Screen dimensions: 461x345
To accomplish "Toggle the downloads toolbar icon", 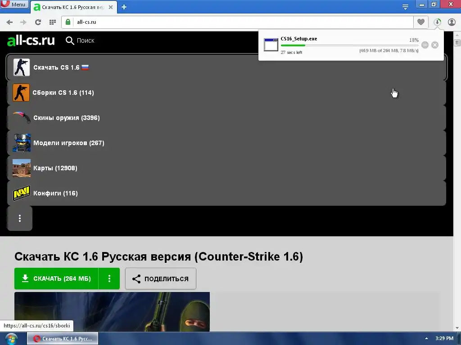I will (437, 22).
